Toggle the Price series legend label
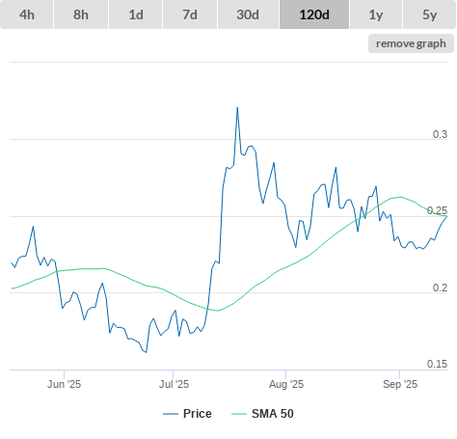 pyautogui.click(x=198, y=414)
